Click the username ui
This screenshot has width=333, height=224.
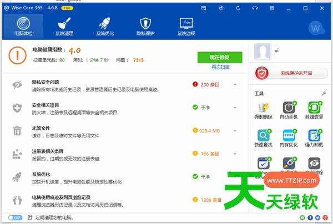(276, 50)
